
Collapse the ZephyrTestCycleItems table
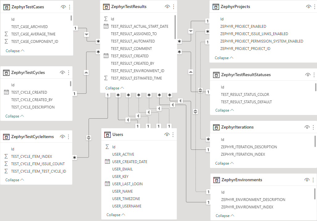(x=14, y=180)
